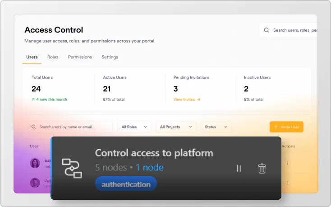Screen dimensions: 331x207
Task: Focus the Search users, roles field
Action: click(x=288, y=30)
